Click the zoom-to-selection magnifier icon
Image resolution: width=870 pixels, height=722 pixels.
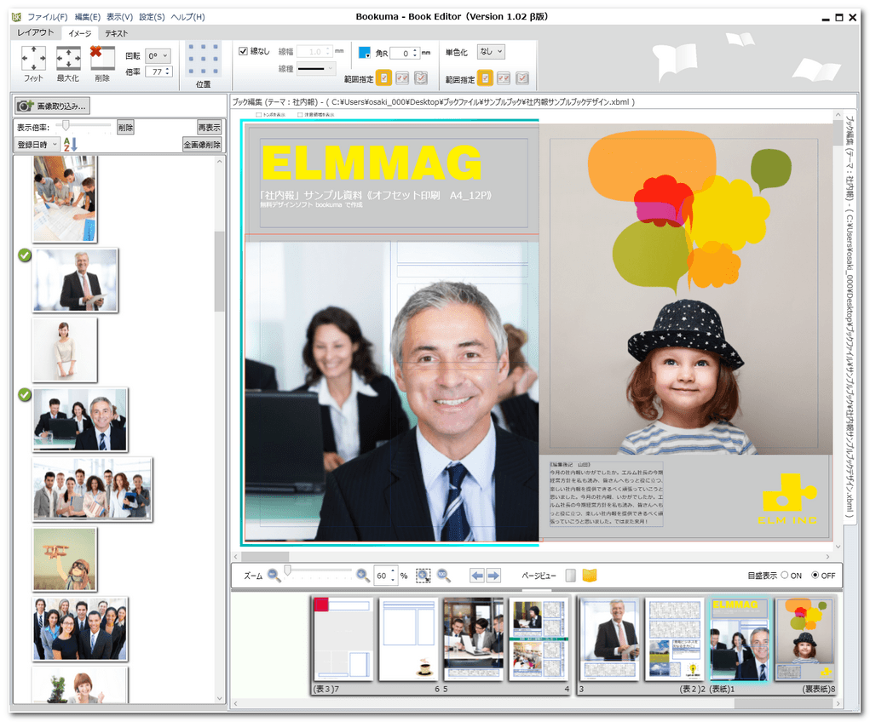[x=423, y=576]
